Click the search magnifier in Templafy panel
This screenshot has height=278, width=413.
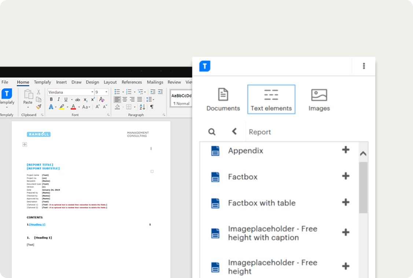tap(212, 132)
